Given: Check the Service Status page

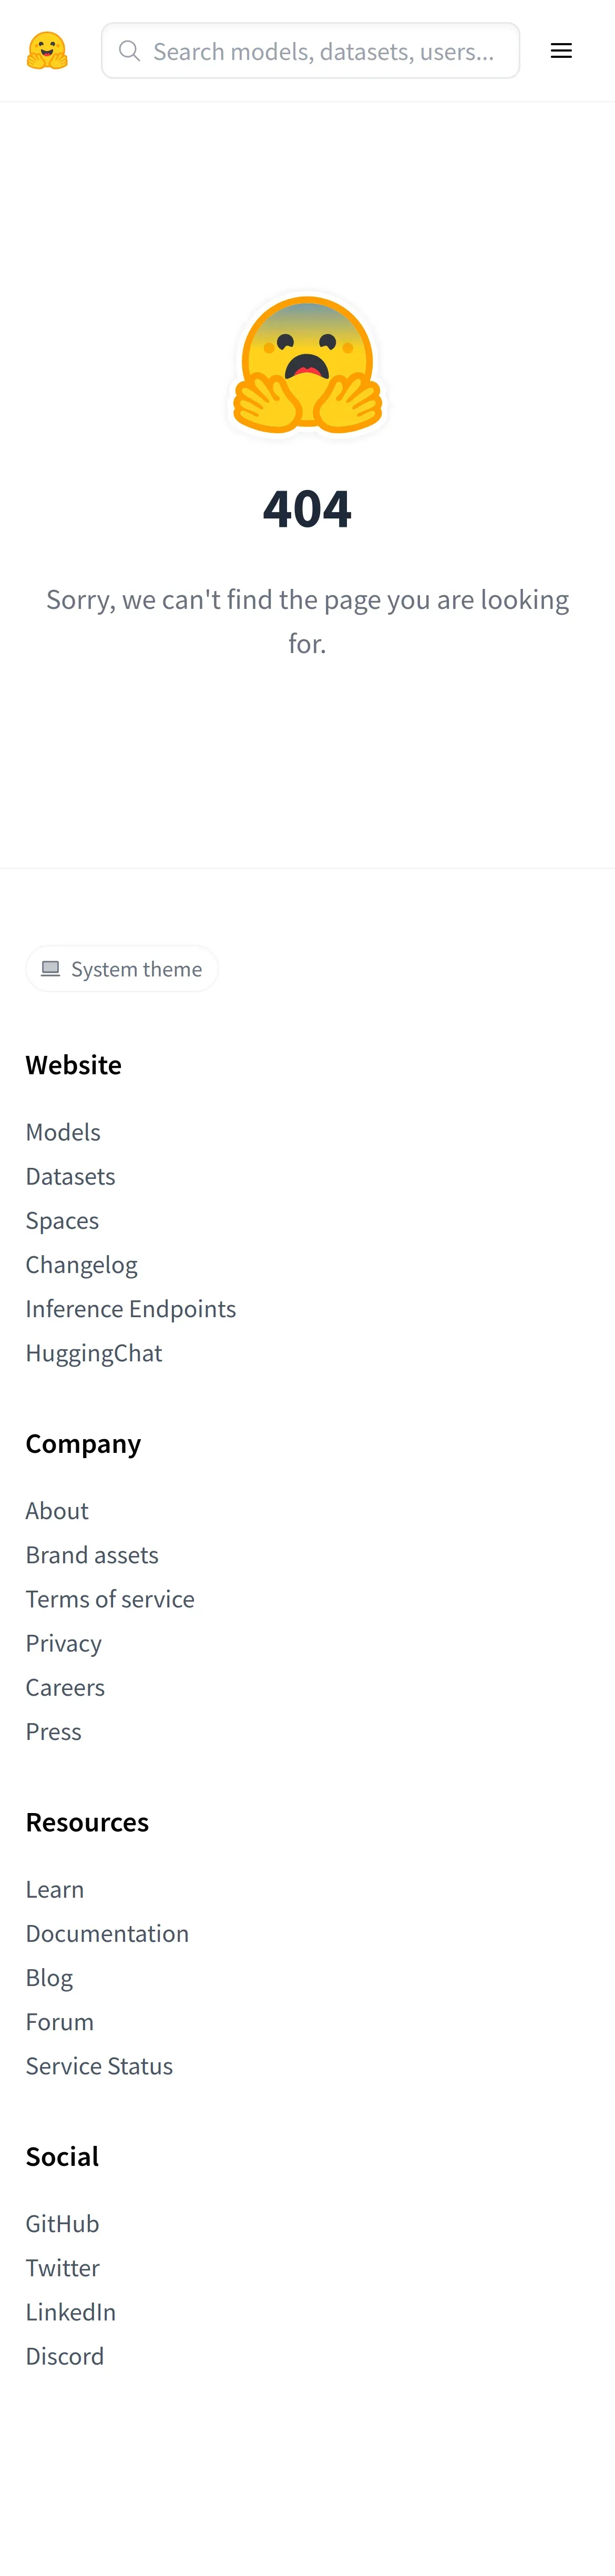Looking at the screenshot, I should [99, 2065].
